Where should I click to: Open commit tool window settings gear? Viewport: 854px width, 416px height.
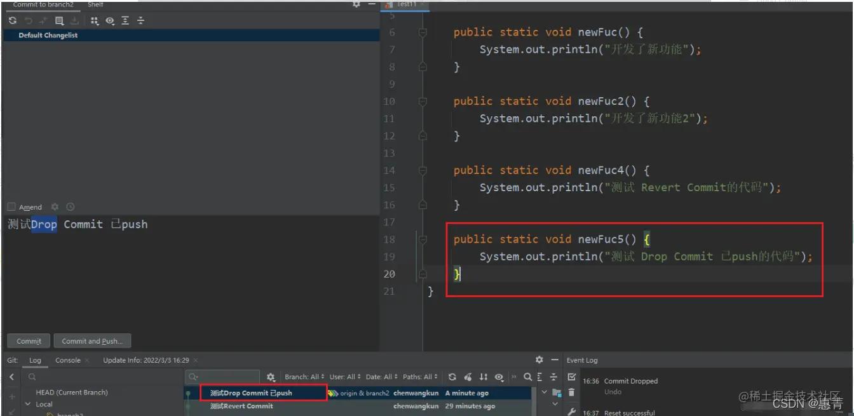356,4
